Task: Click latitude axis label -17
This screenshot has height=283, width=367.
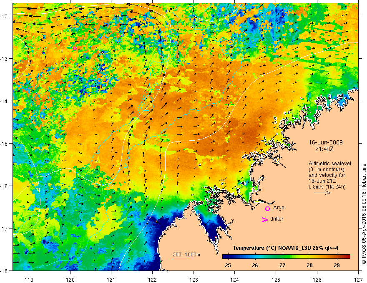Action: pyautogui.click(x=5, y=228)
